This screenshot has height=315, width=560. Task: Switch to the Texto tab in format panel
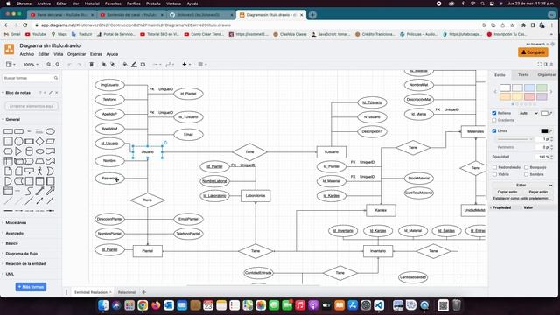(x=523, y=75)
